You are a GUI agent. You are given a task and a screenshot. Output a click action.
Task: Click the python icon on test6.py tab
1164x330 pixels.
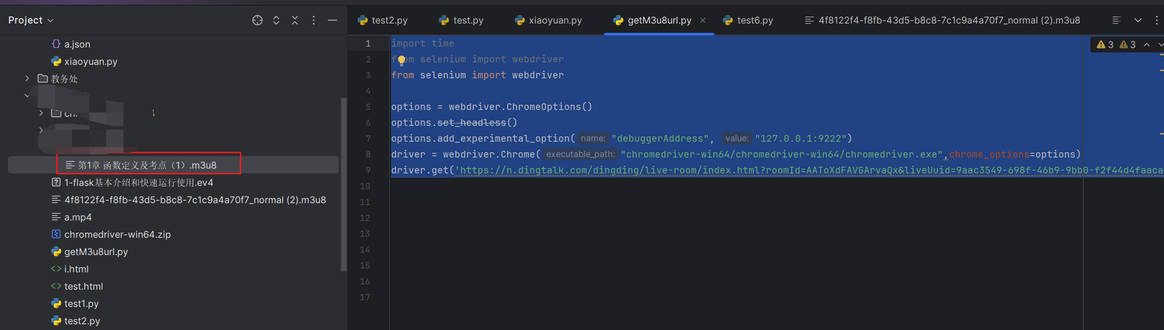click(728, 20)
